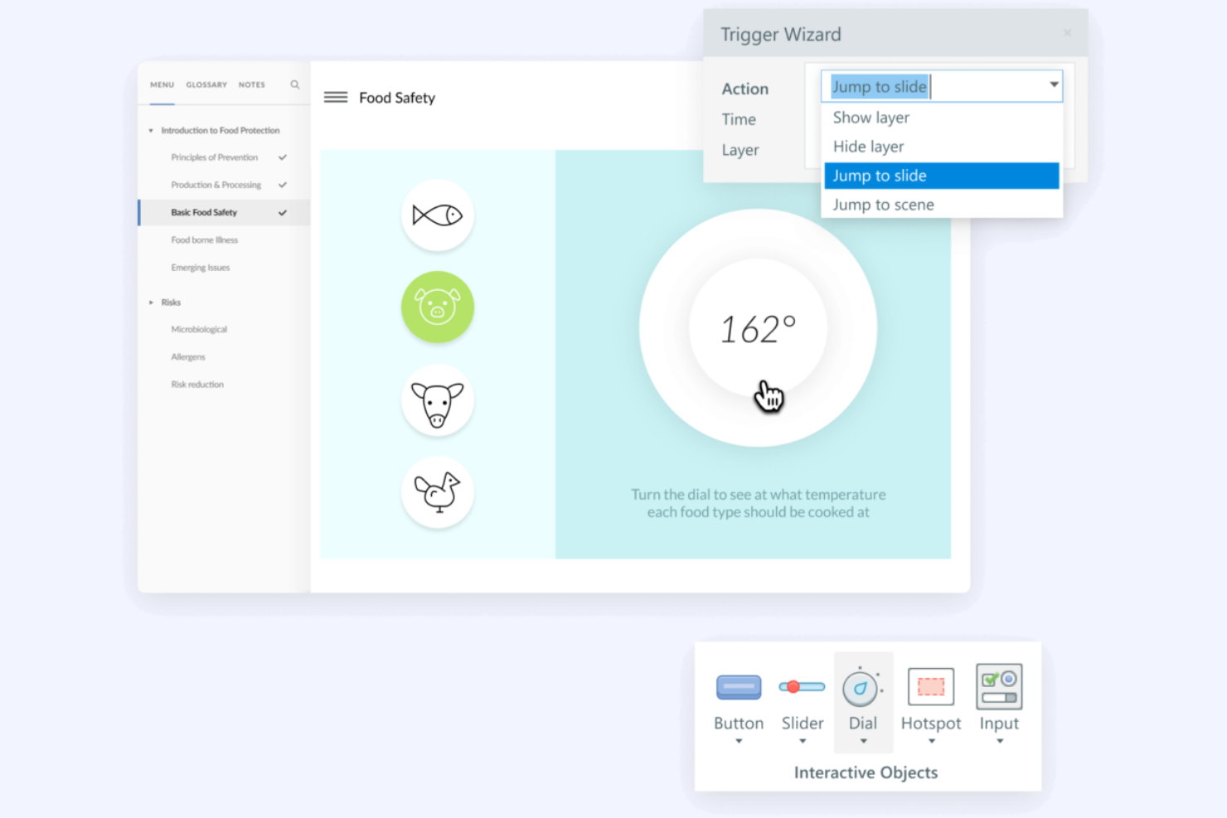Open the search in the course sidebar
1227x818 pixels.
[295, 84]
